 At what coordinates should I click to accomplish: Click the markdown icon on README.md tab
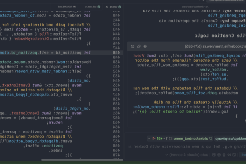coord(74,7)
